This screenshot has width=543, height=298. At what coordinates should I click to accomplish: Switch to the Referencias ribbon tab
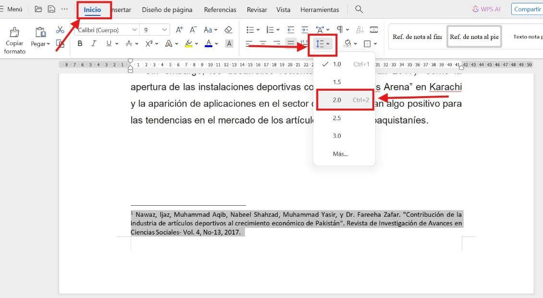tap(220, 9)
